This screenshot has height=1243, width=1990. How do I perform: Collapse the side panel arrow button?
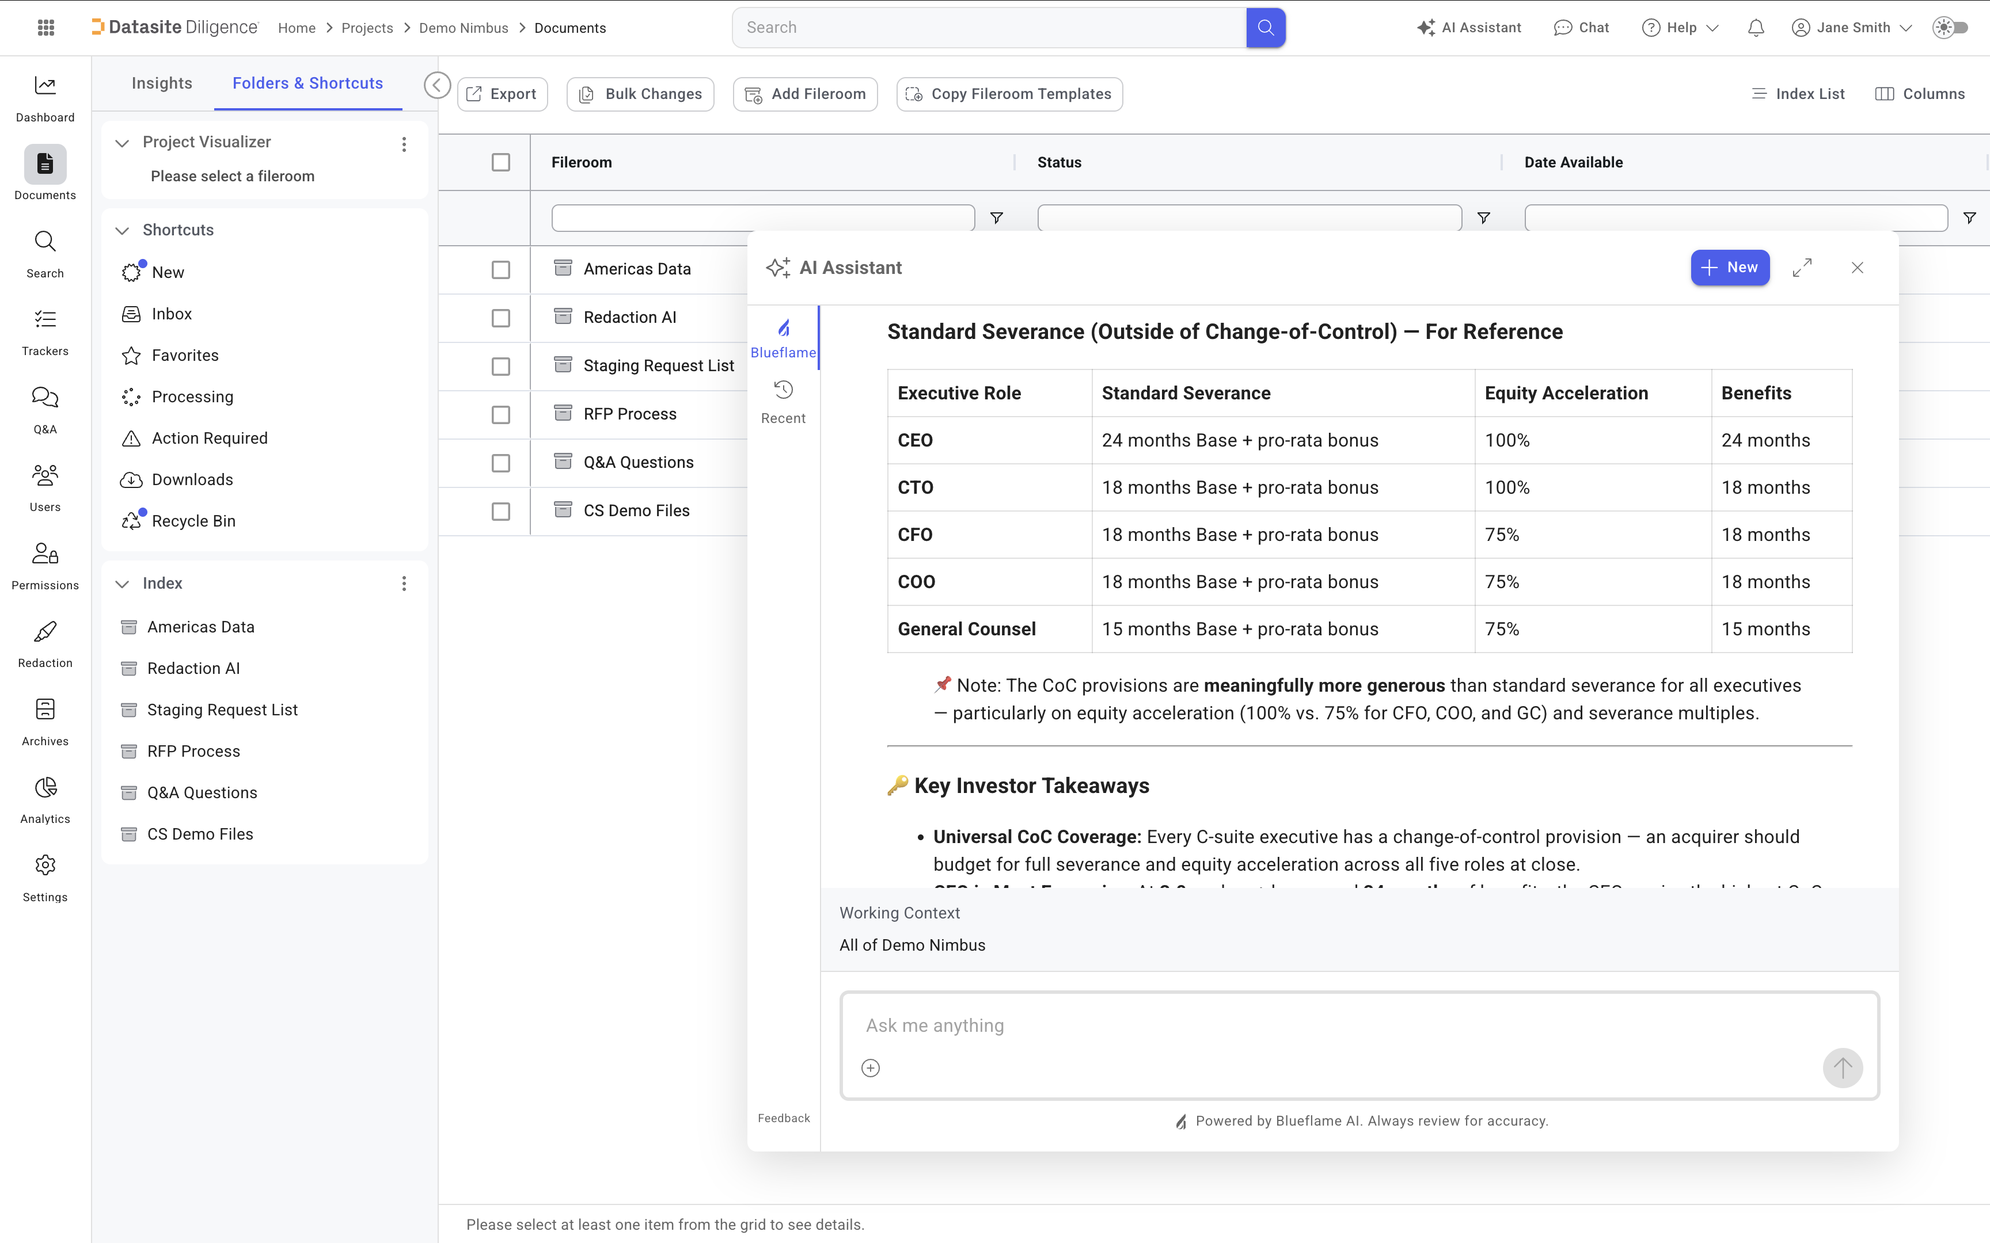(436, 85)
